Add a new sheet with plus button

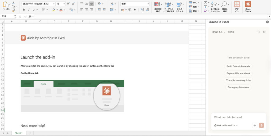[x=30, y=133]
